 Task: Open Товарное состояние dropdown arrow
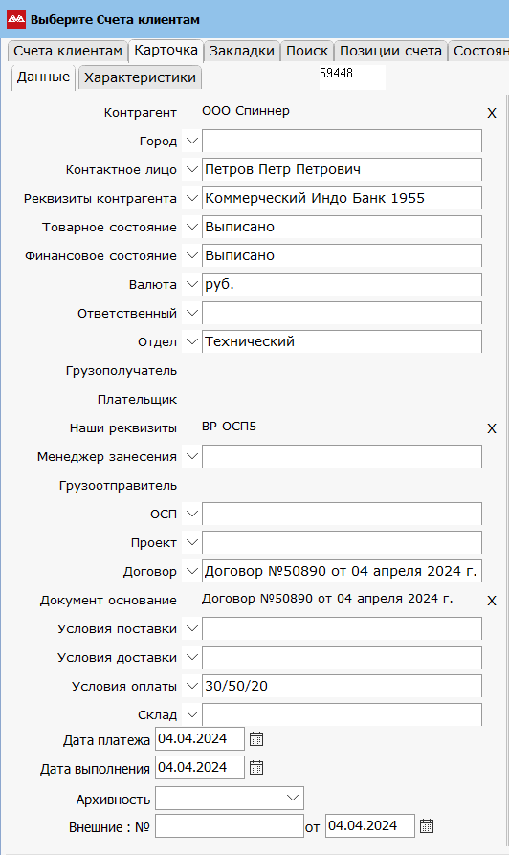point(191,227)
